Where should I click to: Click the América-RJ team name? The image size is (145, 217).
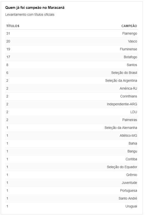pyautogui.click(x=128, y=89)
